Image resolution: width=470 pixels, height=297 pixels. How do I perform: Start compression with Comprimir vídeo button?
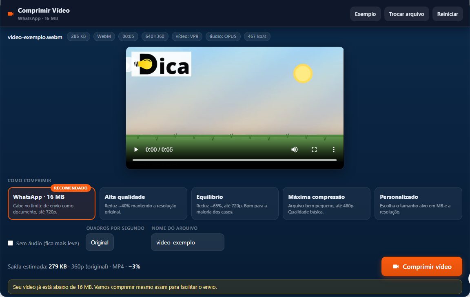(x=421, y=266)
